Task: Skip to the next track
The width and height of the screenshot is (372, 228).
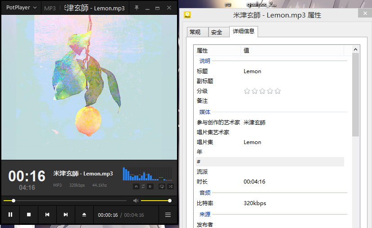Action: 66,215
